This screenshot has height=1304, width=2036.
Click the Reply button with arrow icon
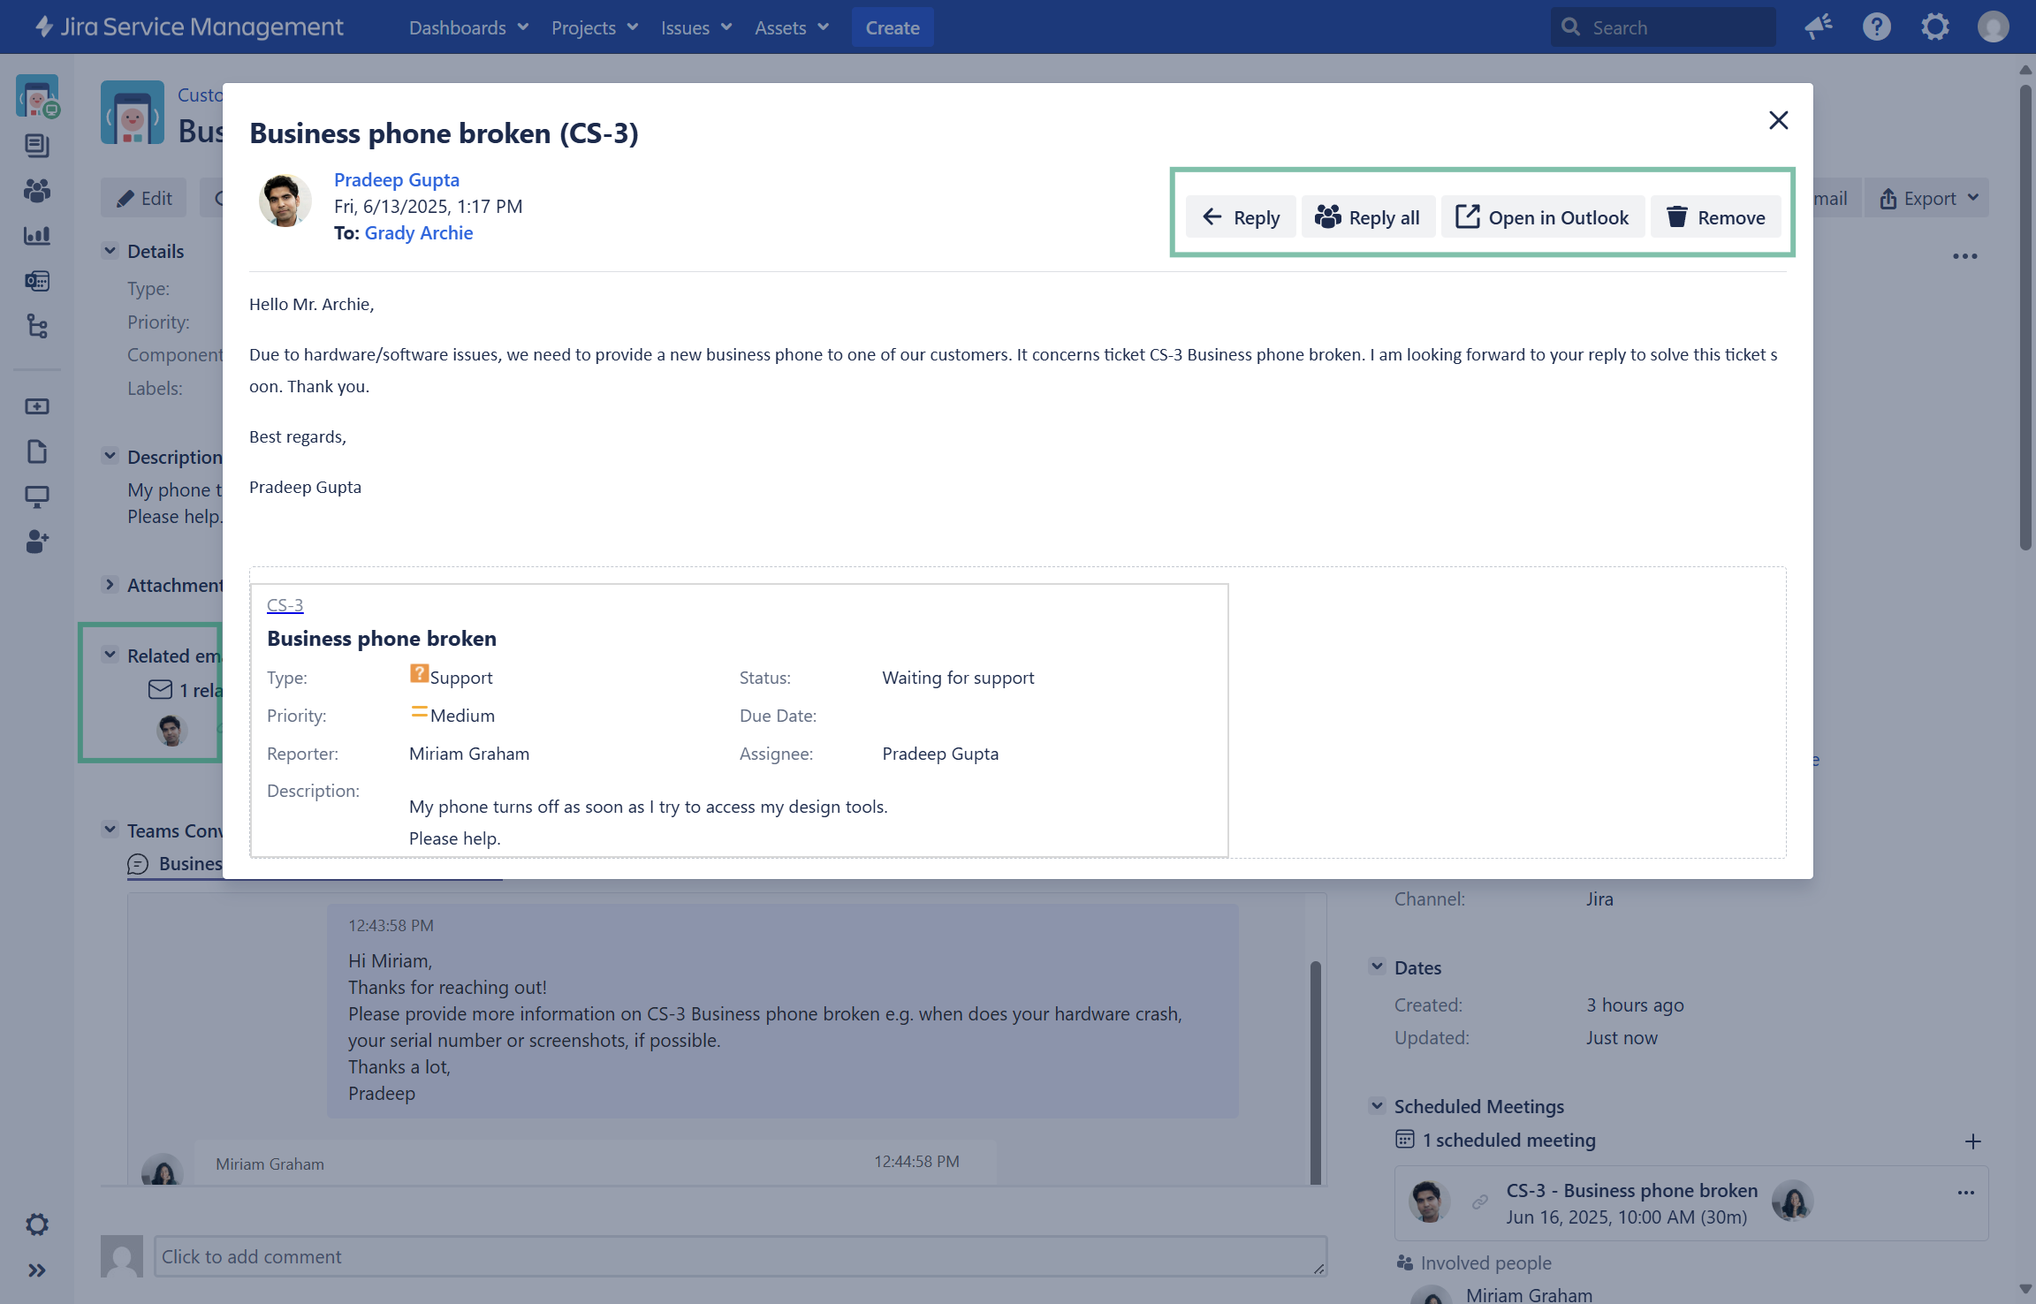pyautogui.click(x=1241, y=217)
